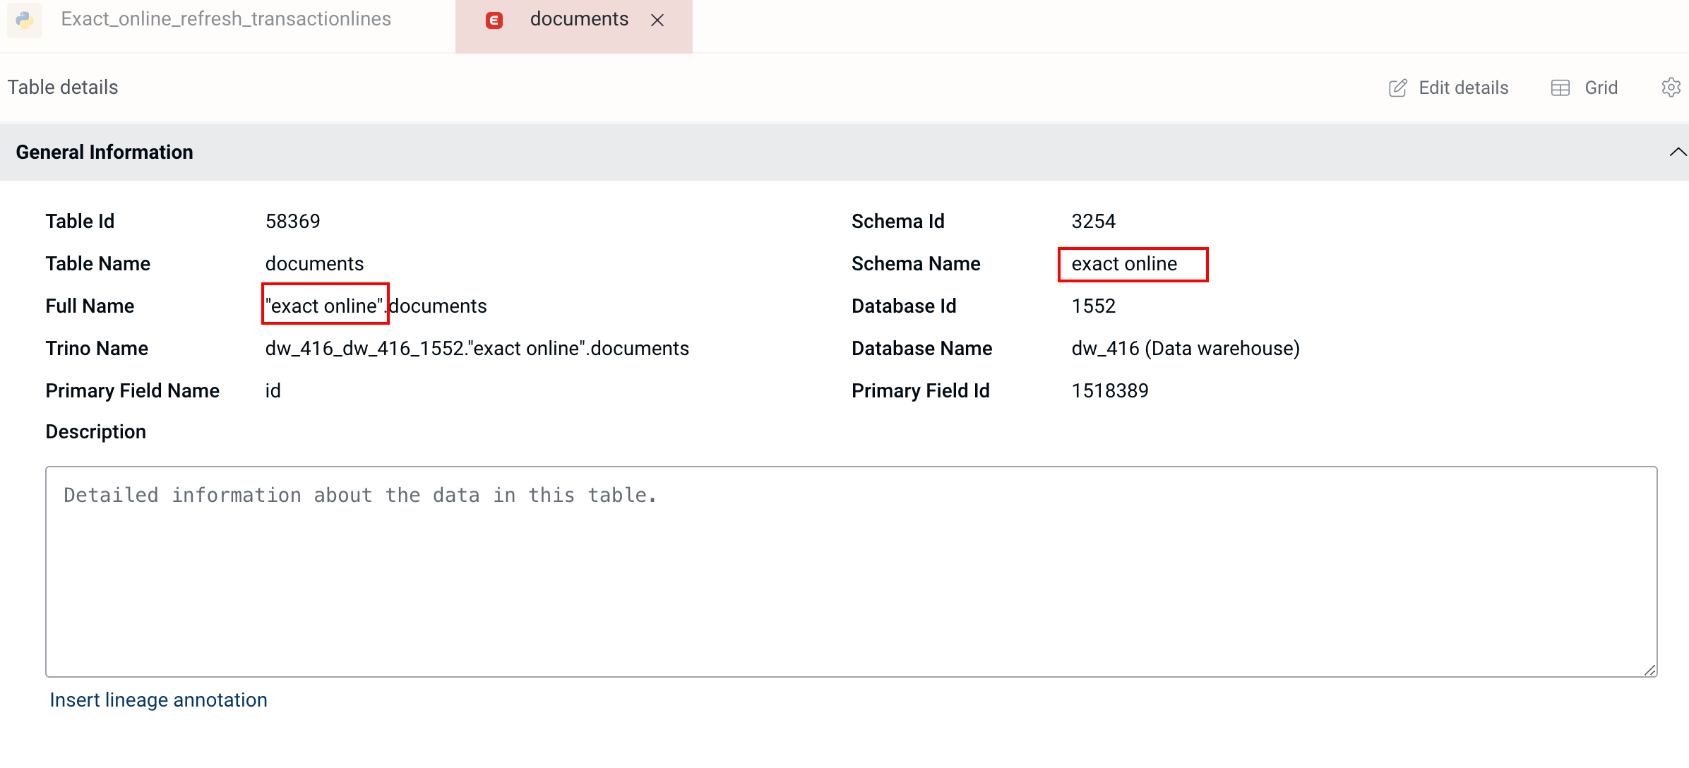Click Database Name value dw_416 (Data warehouse)
Viewport: 1689px width, 768px height.
(x=1186, y=348)
